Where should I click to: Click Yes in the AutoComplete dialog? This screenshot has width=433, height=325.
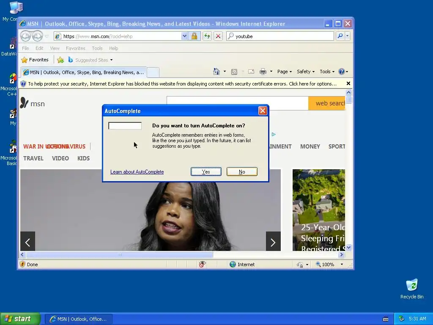tap(206, 172)
